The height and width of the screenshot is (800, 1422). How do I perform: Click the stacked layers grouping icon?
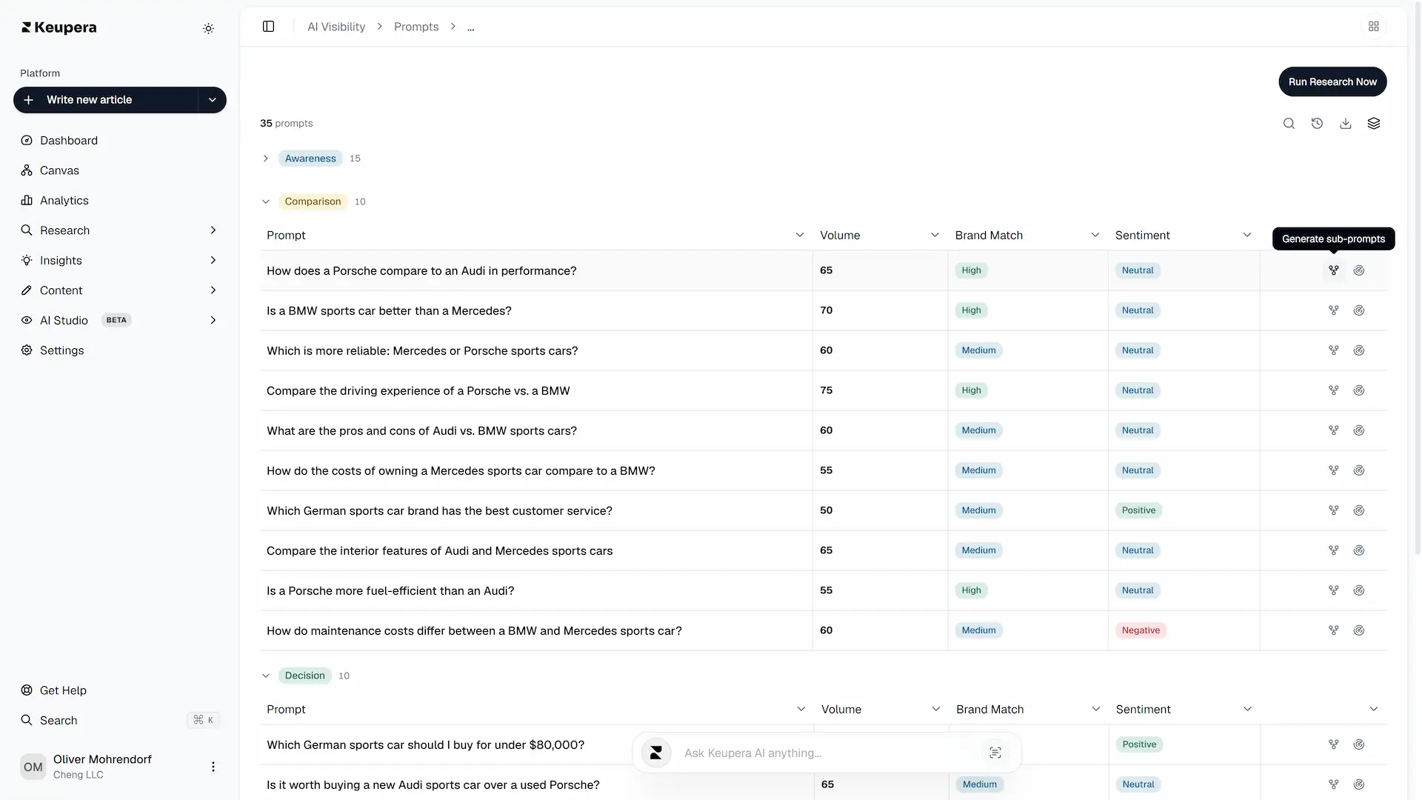click(x=1374, y=124)
